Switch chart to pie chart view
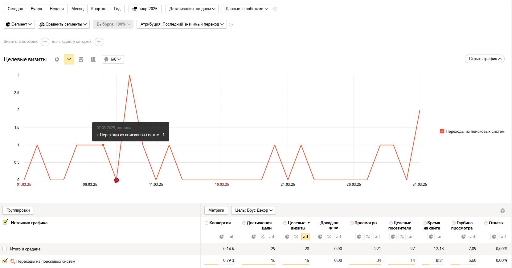 57,59
